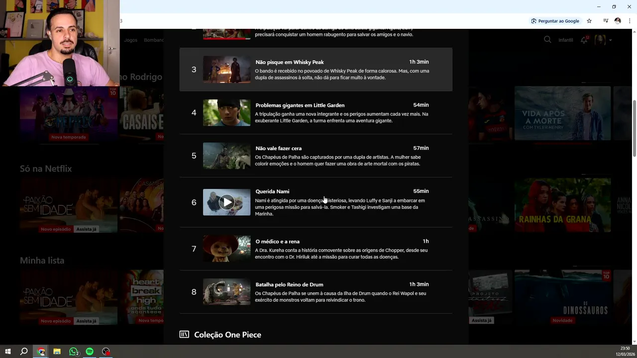Click the episode number 7
This screenshot has height=358, width=637.
tap(194, 249)
